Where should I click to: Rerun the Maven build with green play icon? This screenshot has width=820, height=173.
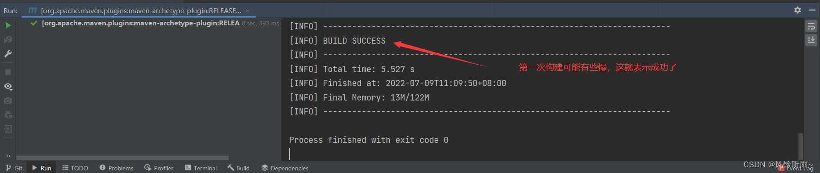click(x=8, y=25)
